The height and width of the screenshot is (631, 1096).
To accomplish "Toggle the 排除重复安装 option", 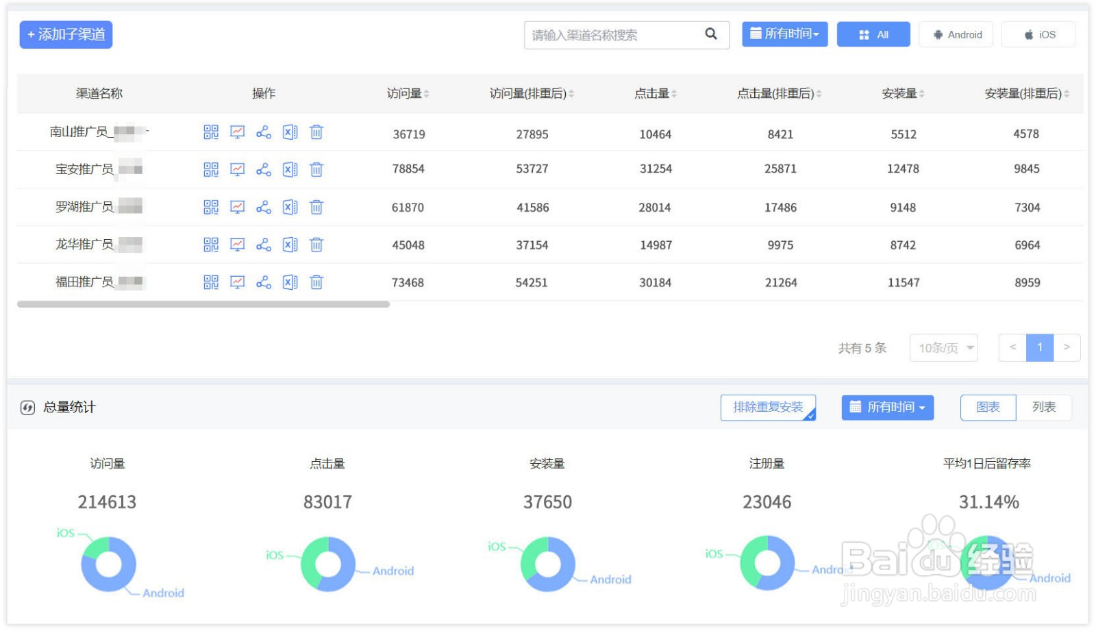I will [x=768, y=408].
